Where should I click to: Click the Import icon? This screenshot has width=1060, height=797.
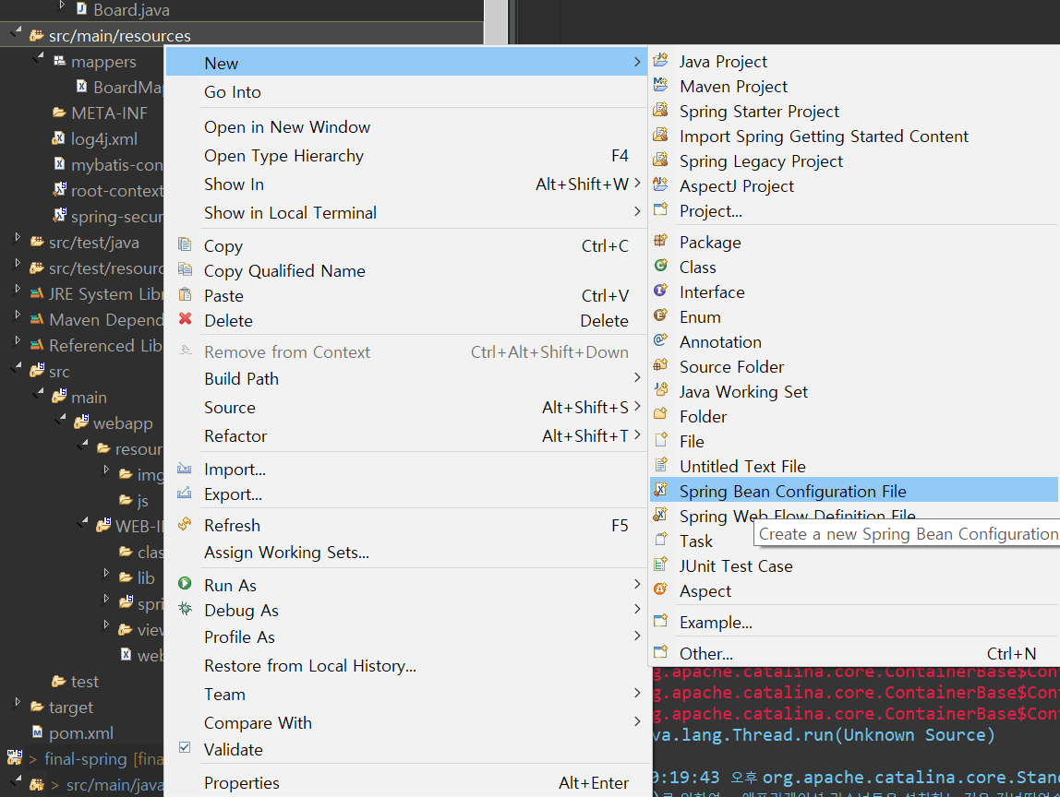pyautogui.click(x=185, y=468)
